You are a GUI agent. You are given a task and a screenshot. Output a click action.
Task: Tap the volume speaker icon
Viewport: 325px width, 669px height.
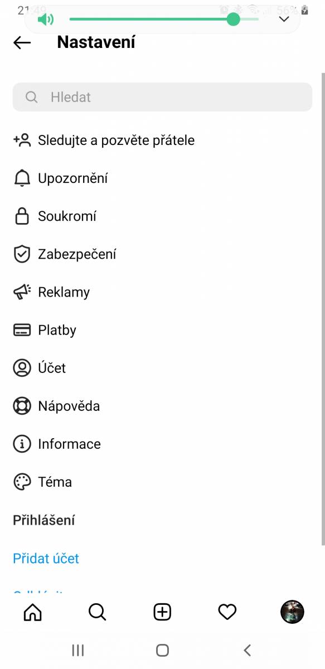[x=46, y=20]
